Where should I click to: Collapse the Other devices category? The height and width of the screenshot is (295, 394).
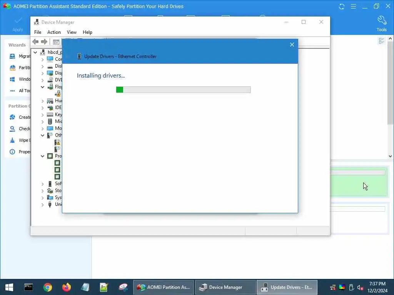pyautogui.click(x=42, y=136)
